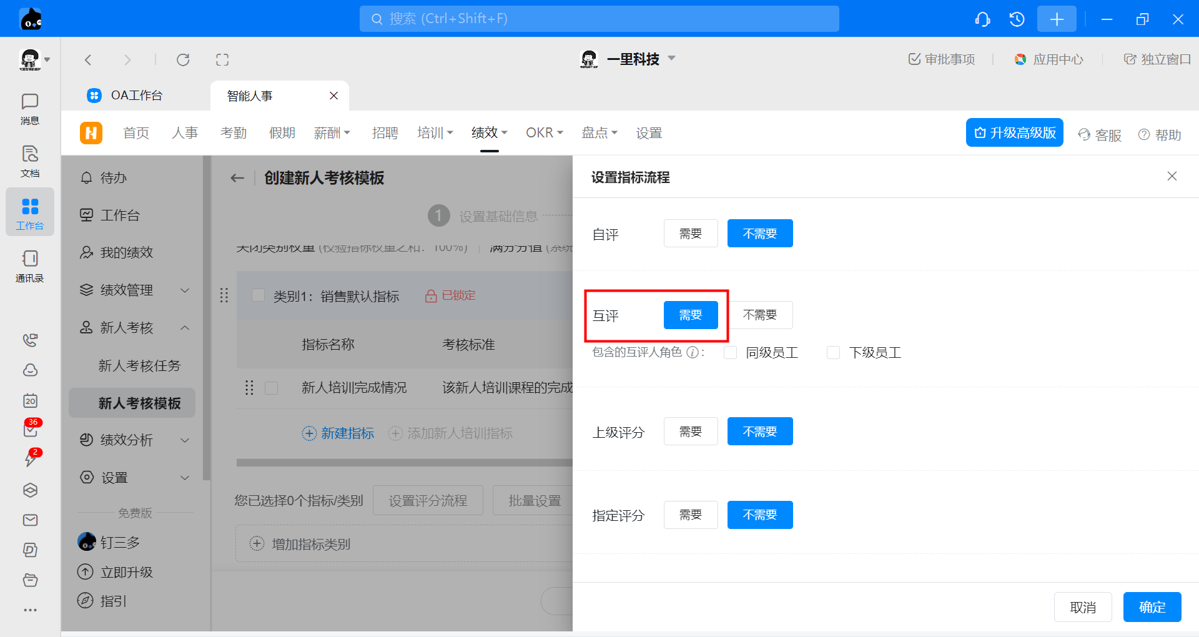Select 不需要 for 互评
This screenshot has width=1199, height=637.
(760, 315)
